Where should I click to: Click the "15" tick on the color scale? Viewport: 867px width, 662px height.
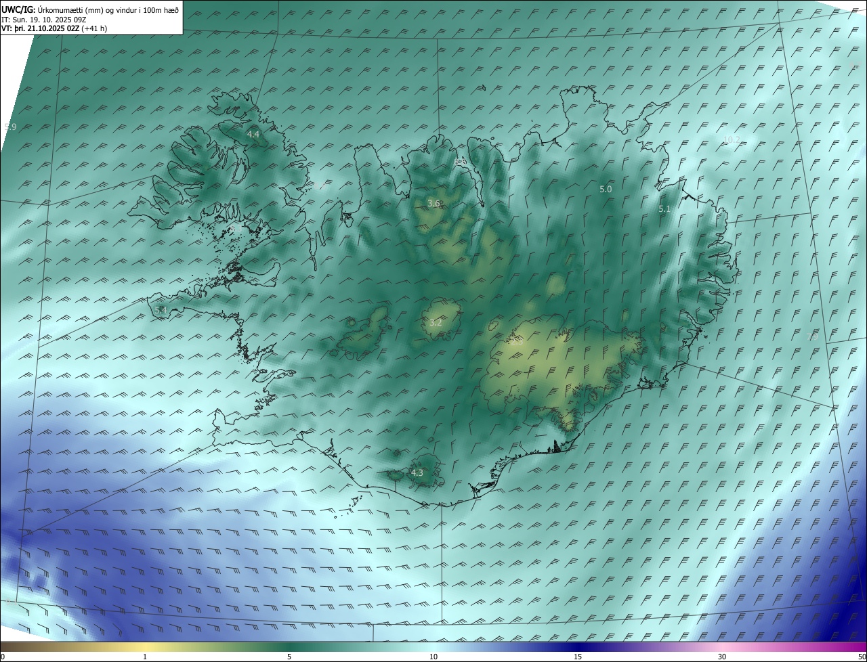(578, 657)
